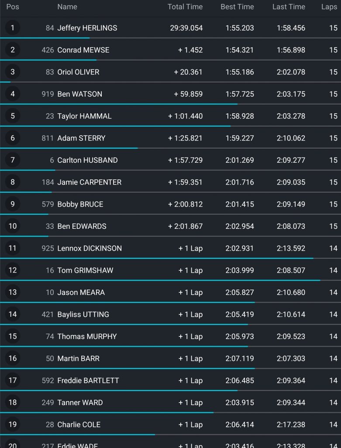
Task: Click the progress bar under Tom GRIMSHAW
Action: point(160,280)
